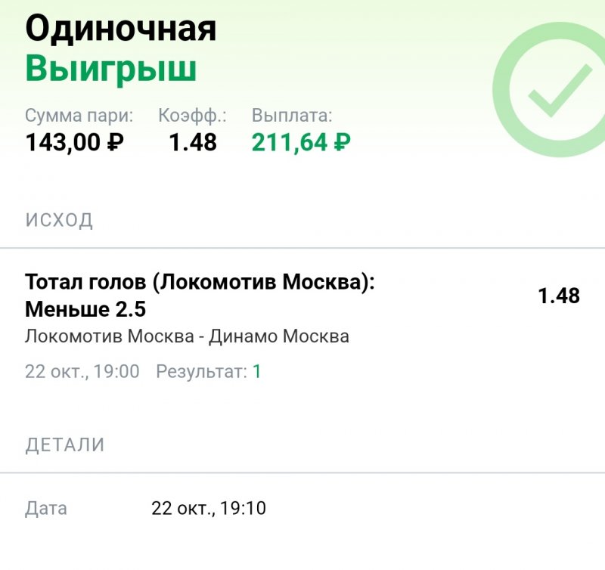
Task: Click the "Сумма пари:" label
Action: (79, 116)
